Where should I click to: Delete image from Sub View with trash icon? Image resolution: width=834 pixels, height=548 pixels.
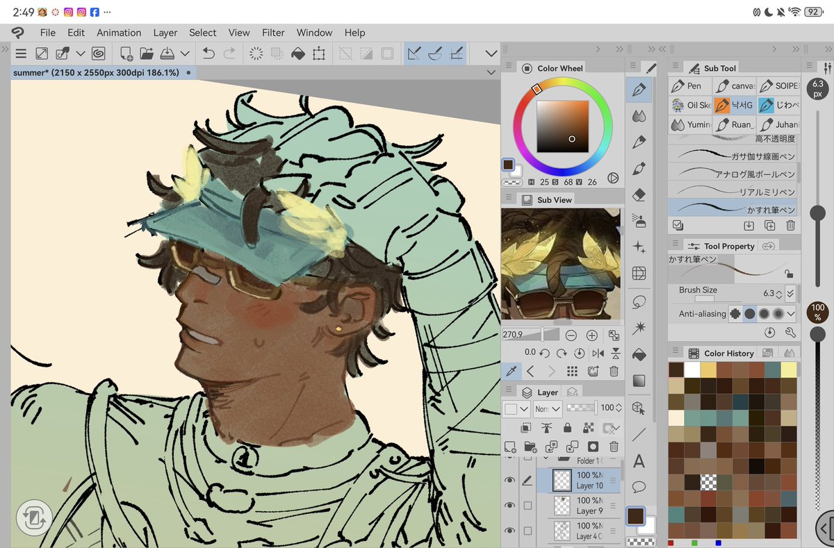pos(614,371)
